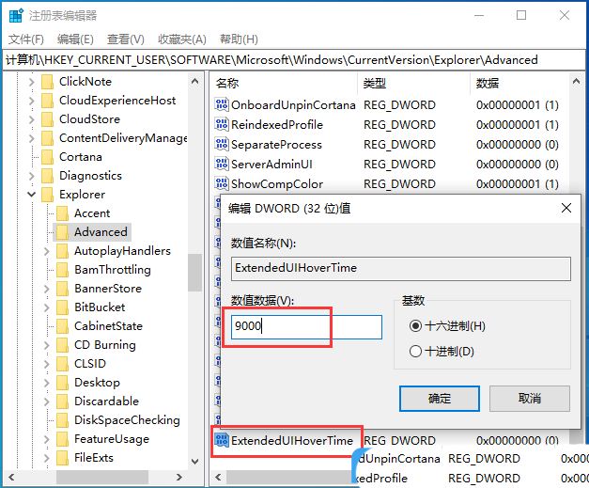The image size is (589, 488).
Task: Open the 查看(V) menu
Action: coord(126,39)
